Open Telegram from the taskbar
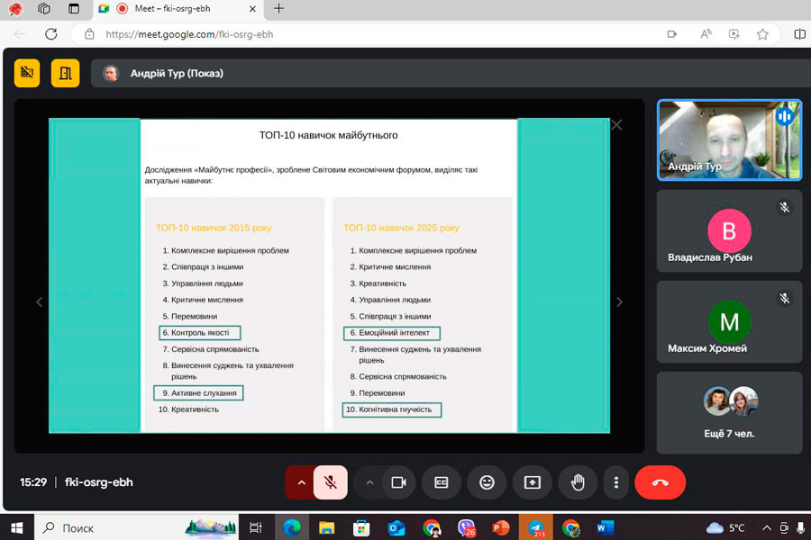 536,527
